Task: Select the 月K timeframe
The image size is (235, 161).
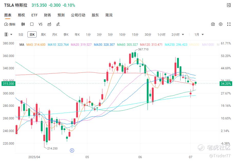Action: click(x=55, y=34)
